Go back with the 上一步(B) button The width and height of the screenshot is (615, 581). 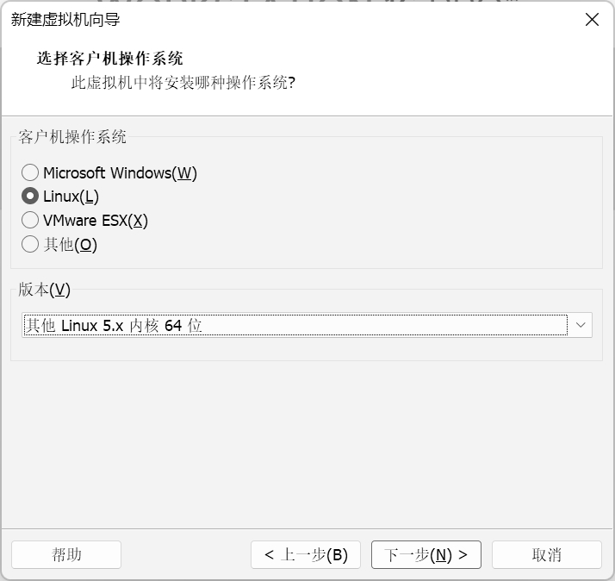(x=306, y=554)
